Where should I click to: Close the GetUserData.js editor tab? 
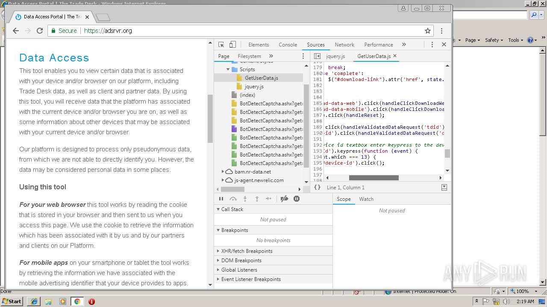click(395, 56)
